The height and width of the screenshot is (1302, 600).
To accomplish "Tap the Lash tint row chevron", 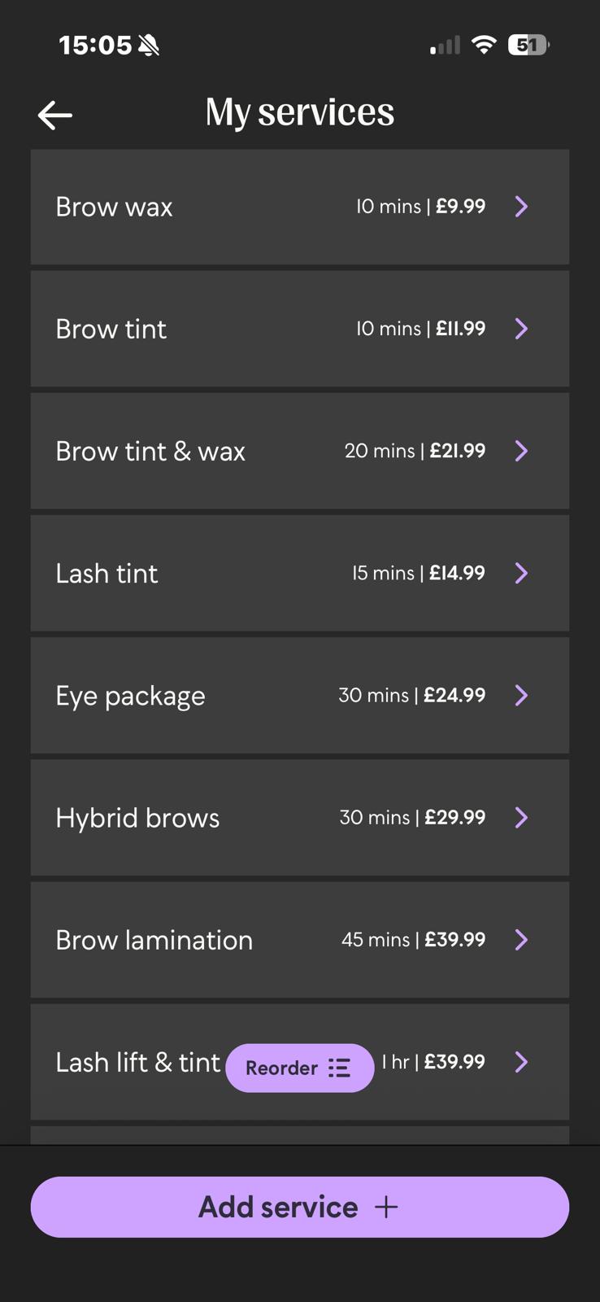I will click(521, 573).
